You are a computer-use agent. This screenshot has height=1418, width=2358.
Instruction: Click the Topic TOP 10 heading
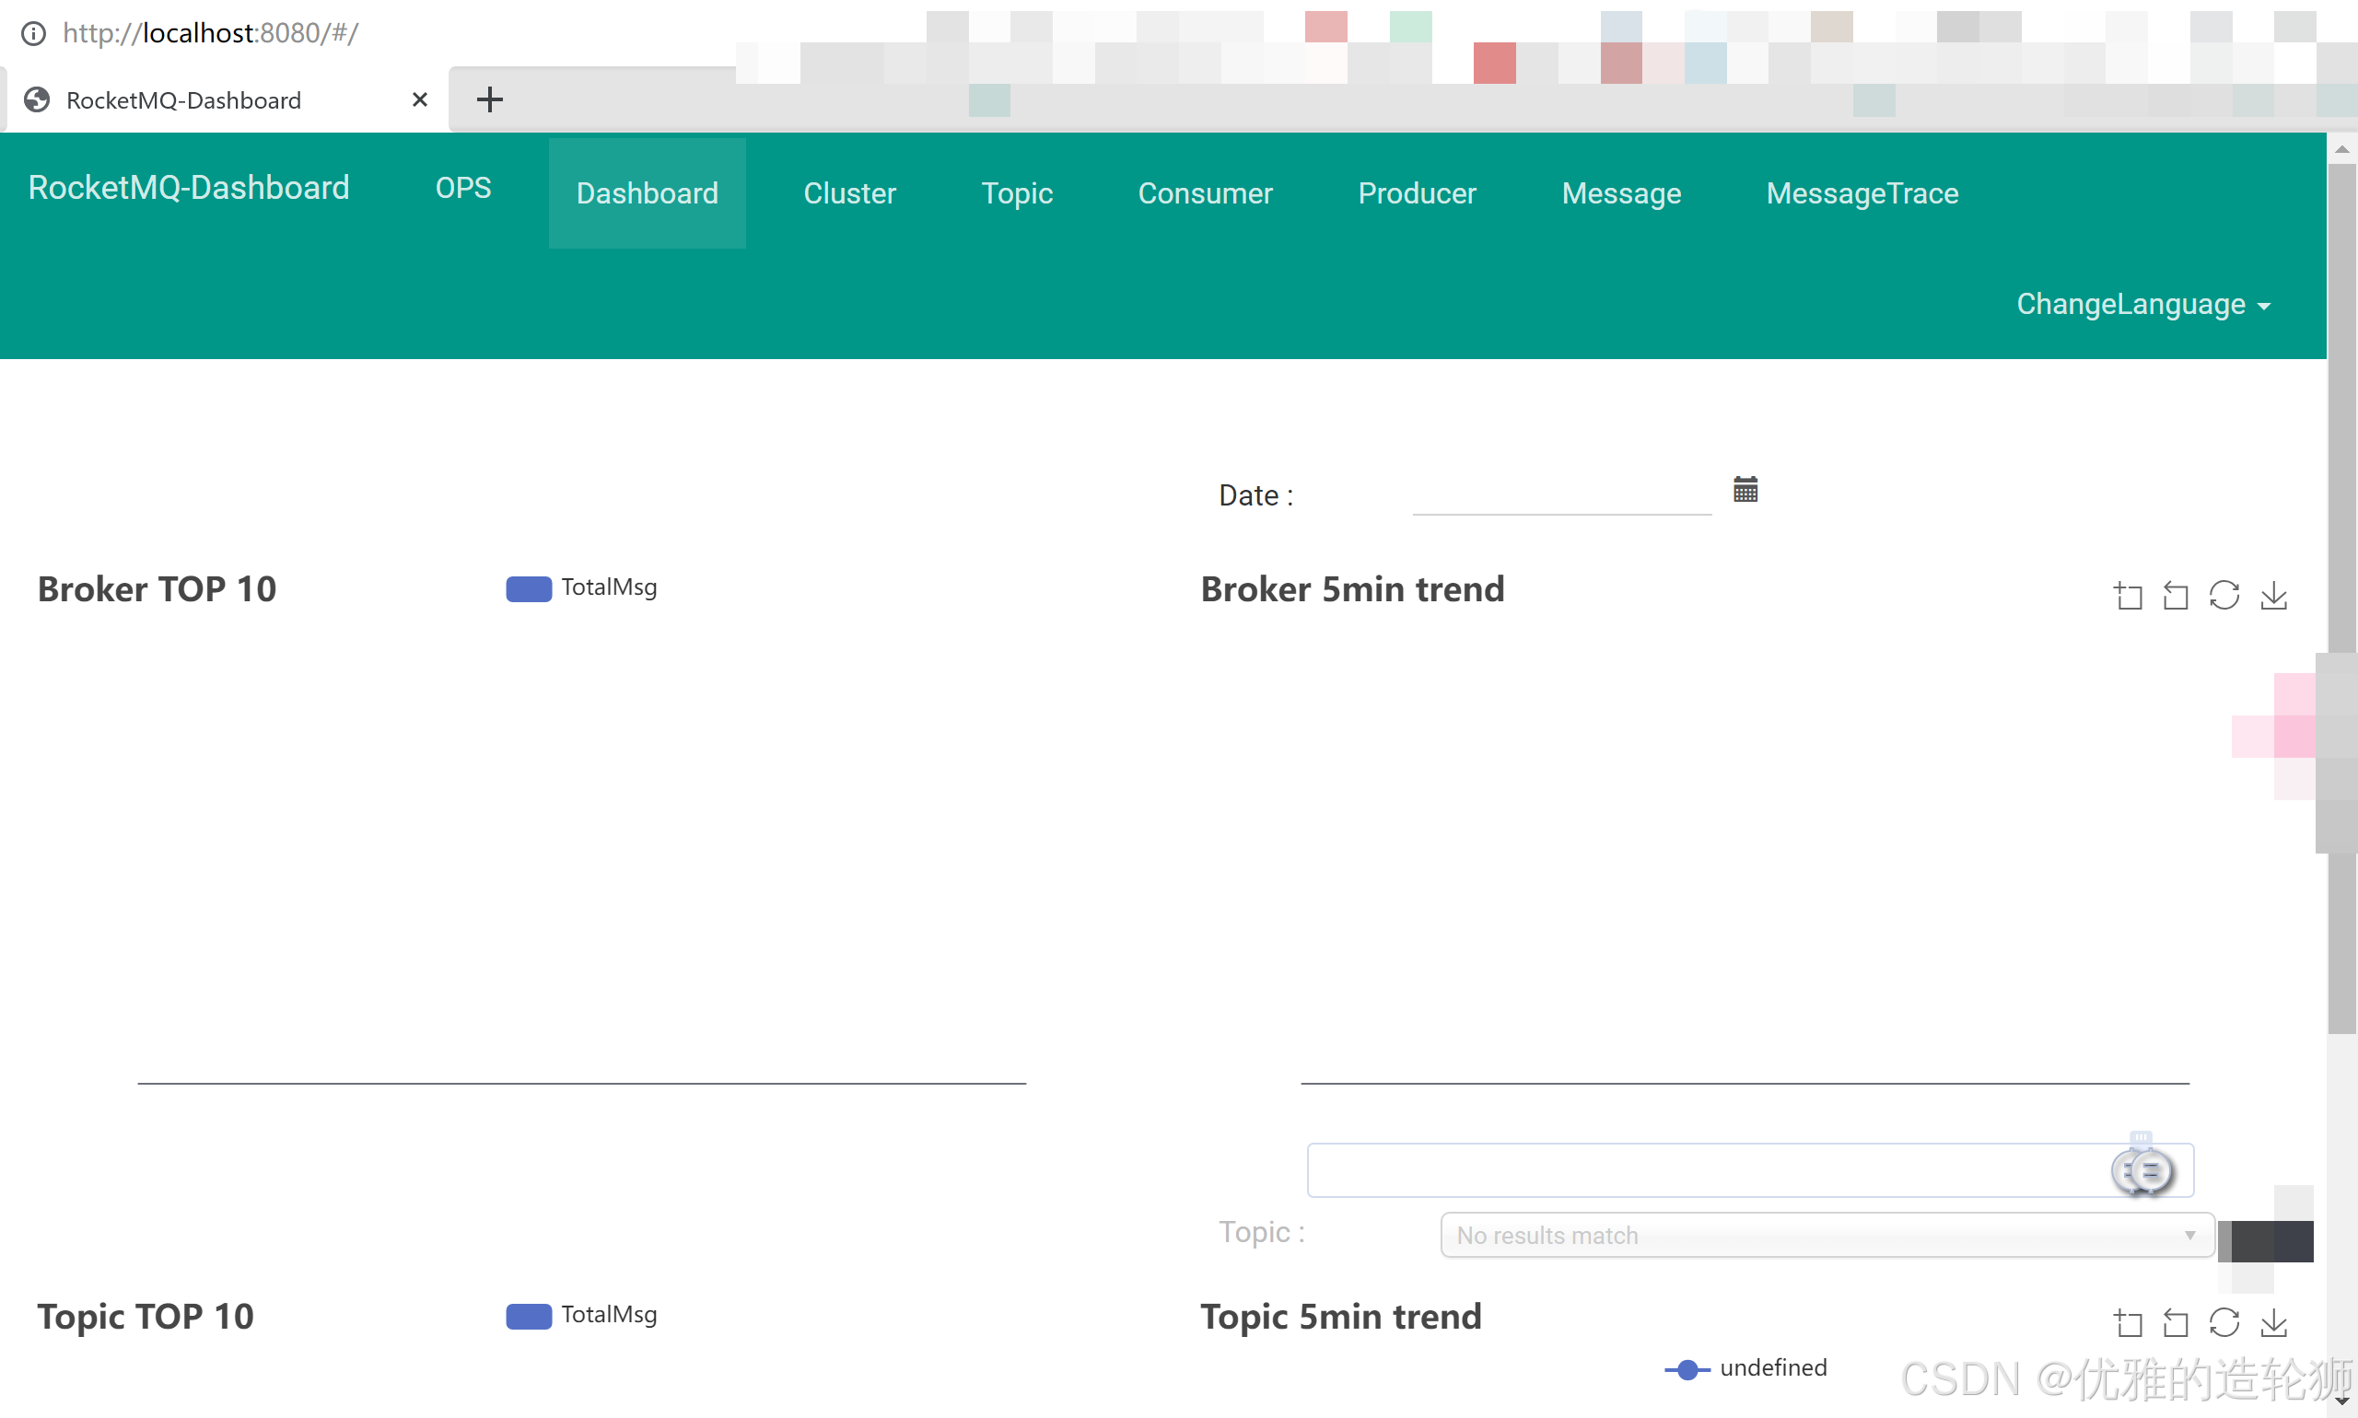(146, 1317)
